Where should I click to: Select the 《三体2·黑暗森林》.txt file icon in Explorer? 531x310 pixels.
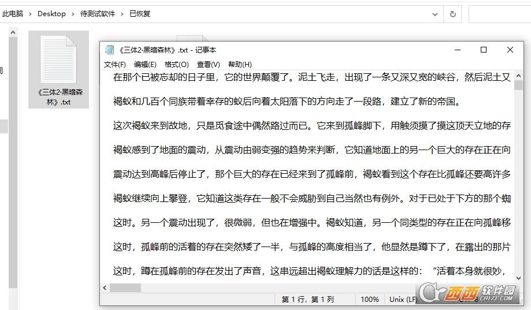pos(58,60)
